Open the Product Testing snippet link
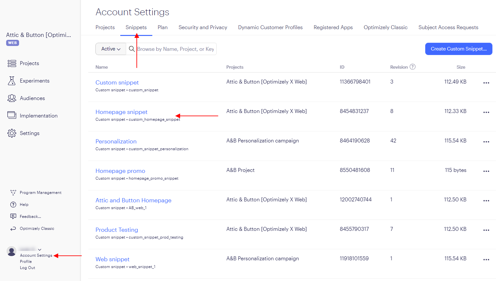This screenshot has height=281, width=496. click(x=117, y=230)
